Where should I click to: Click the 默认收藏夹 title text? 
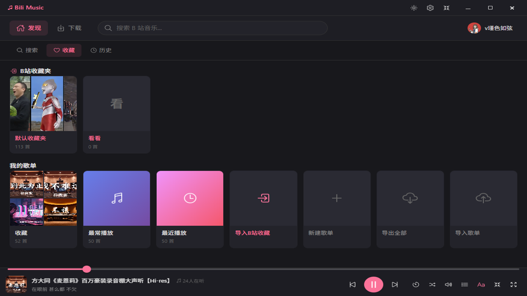coord(30,139)
